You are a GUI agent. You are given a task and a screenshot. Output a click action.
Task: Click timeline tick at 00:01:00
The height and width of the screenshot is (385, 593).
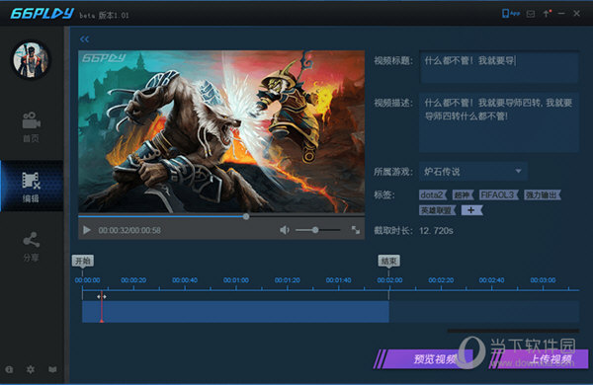pos(236,280)
